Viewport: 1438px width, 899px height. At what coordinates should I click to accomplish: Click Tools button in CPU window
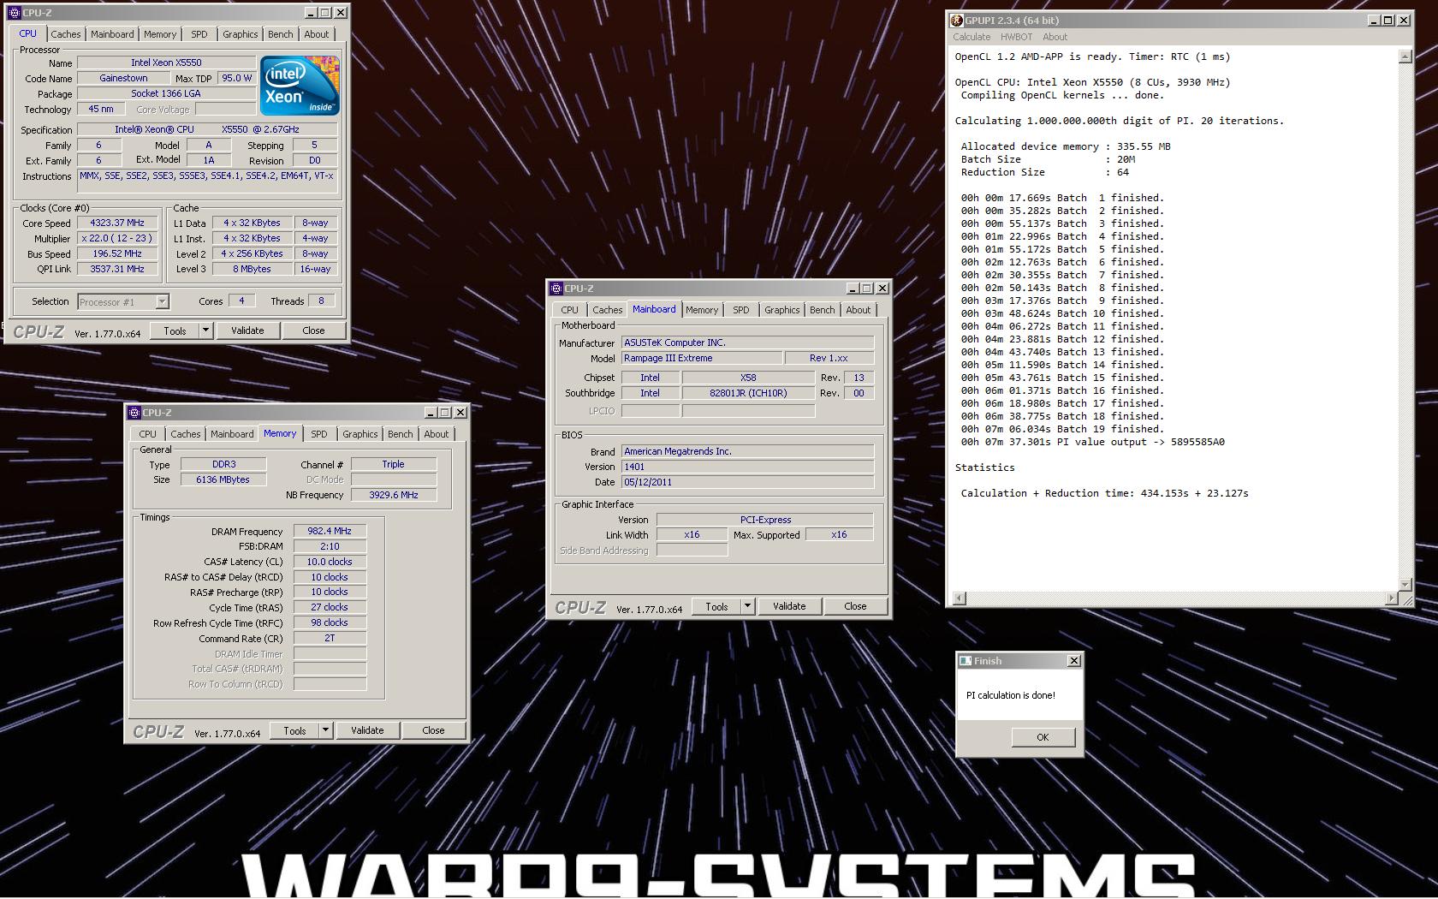click(x=175, y=330)
